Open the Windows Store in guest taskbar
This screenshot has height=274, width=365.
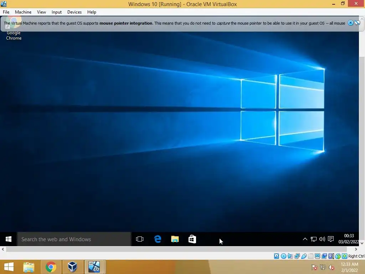[192, 239]
